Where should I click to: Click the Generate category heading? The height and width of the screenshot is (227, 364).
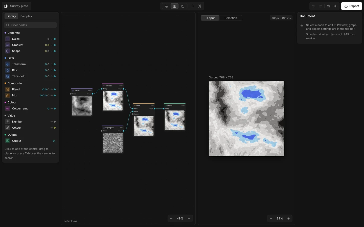(x=14, y=33)
